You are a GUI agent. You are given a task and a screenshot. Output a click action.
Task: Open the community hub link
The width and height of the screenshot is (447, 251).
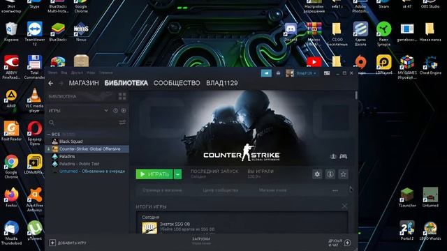click(221, 190)
